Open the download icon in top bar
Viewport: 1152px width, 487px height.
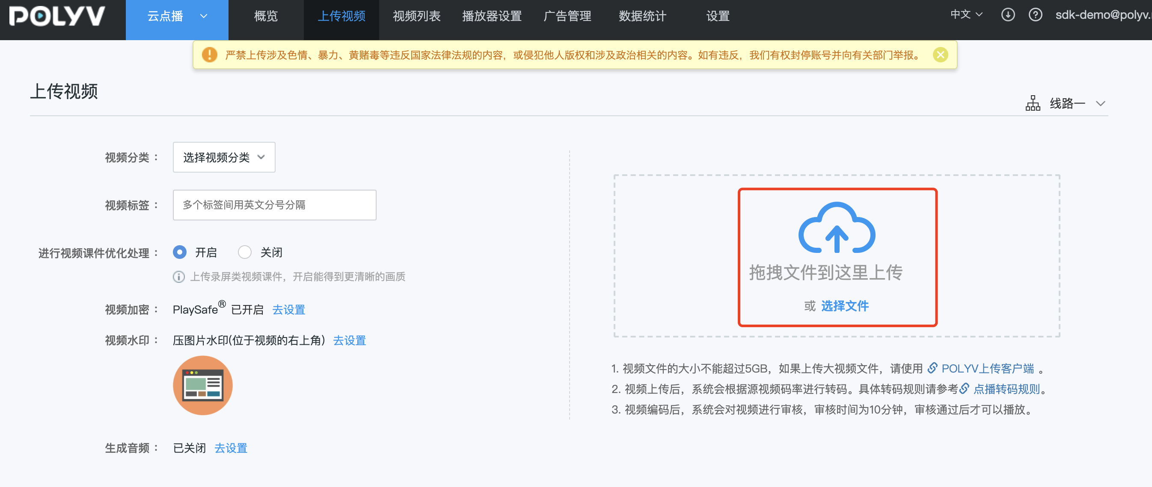point(1007,15)
